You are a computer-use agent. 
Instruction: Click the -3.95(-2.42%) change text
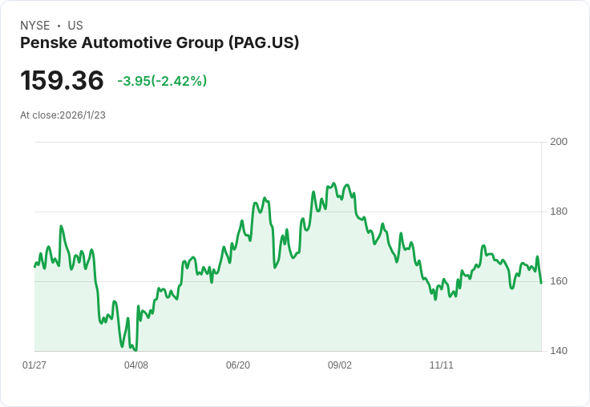click(x=162, y=81)
